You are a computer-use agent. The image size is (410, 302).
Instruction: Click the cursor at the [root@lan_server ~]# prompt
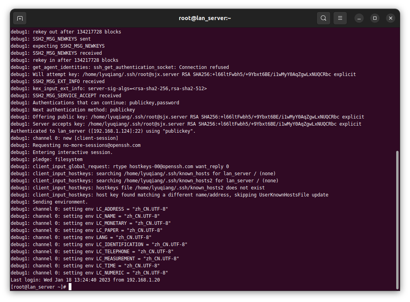(70, 287)
